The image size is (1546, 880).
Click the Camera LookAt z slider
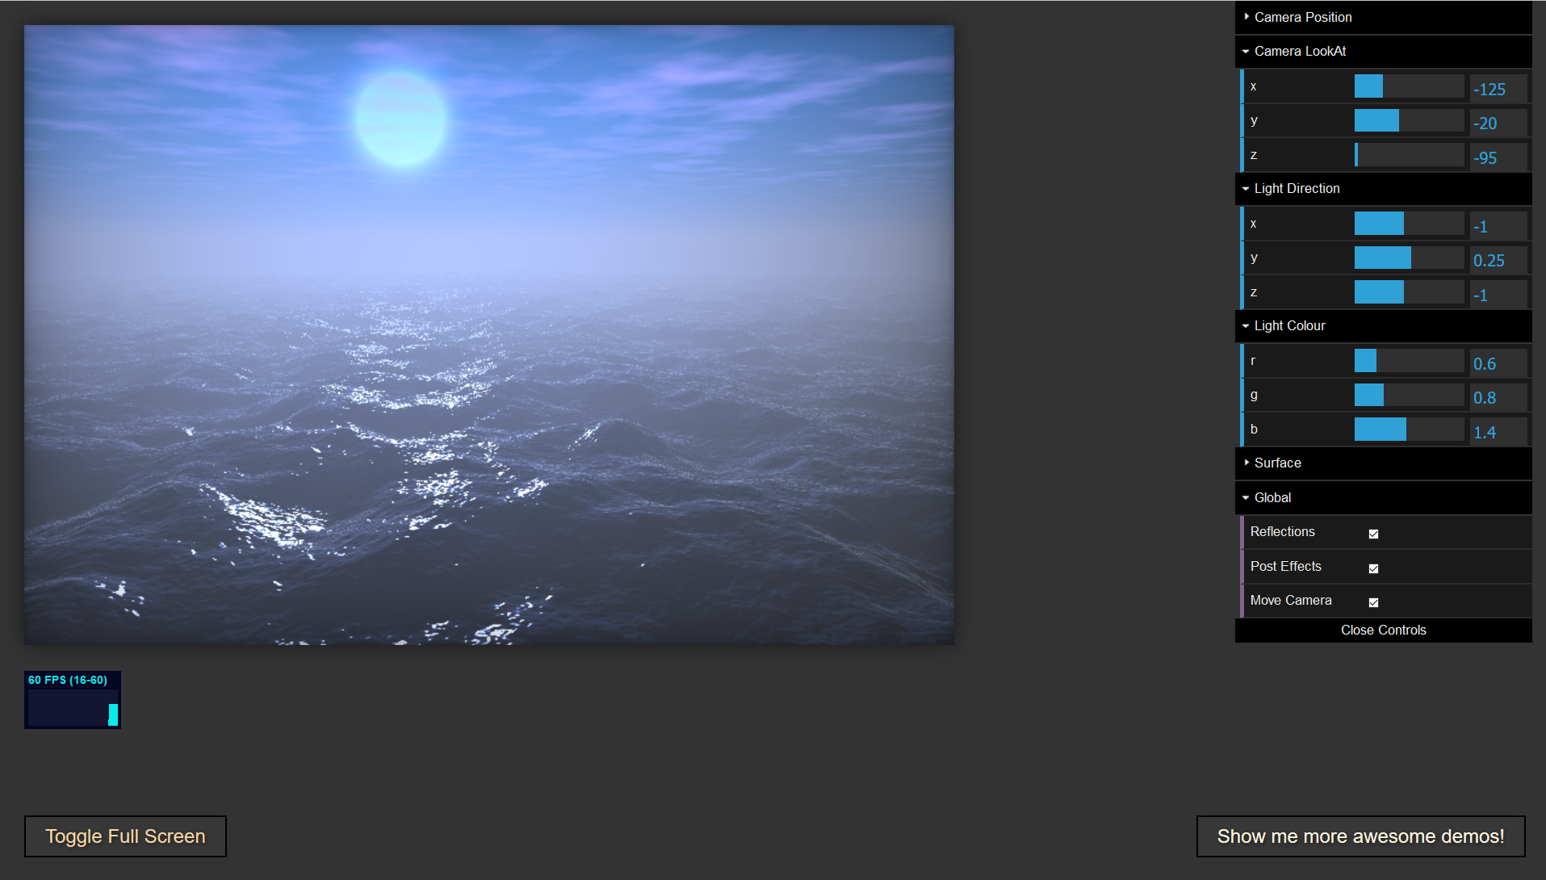point(1409,155)
